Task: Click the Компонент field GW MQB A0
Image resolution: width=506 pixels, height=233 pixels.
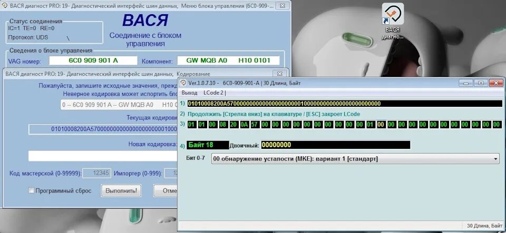Action: tap(228, 60)
